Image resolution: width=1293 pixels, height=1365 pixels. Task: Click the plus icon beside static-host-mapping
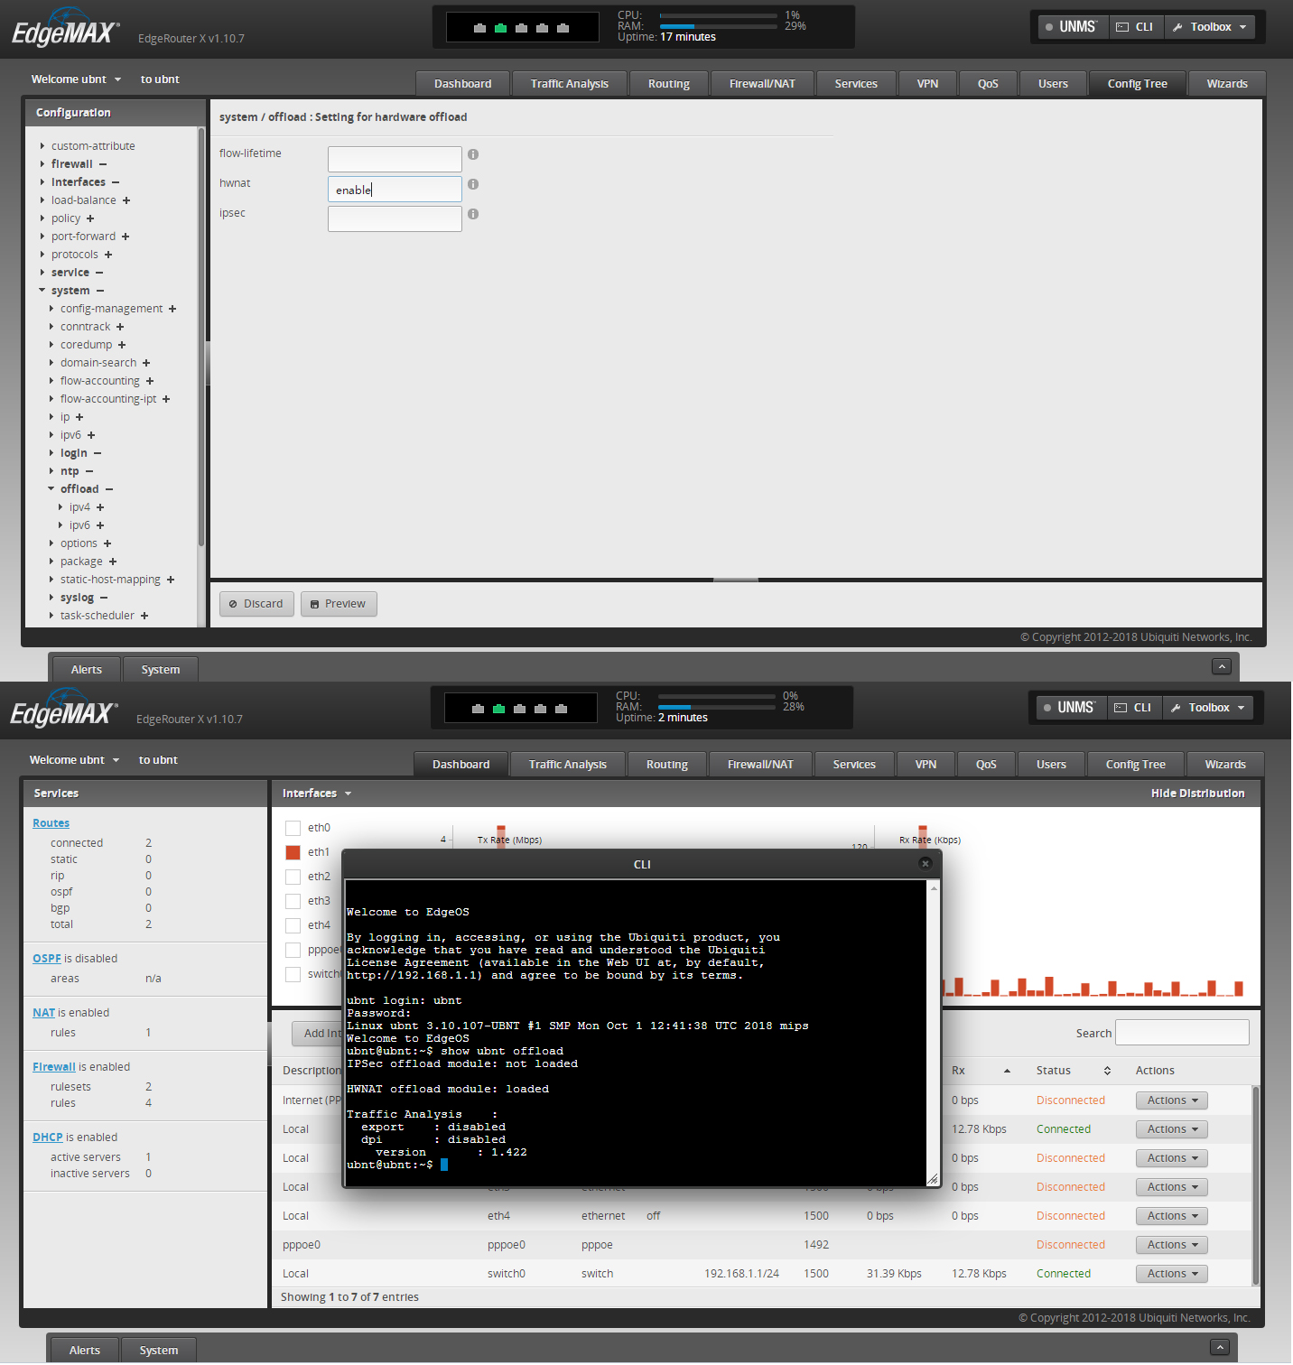click(171, 580)
